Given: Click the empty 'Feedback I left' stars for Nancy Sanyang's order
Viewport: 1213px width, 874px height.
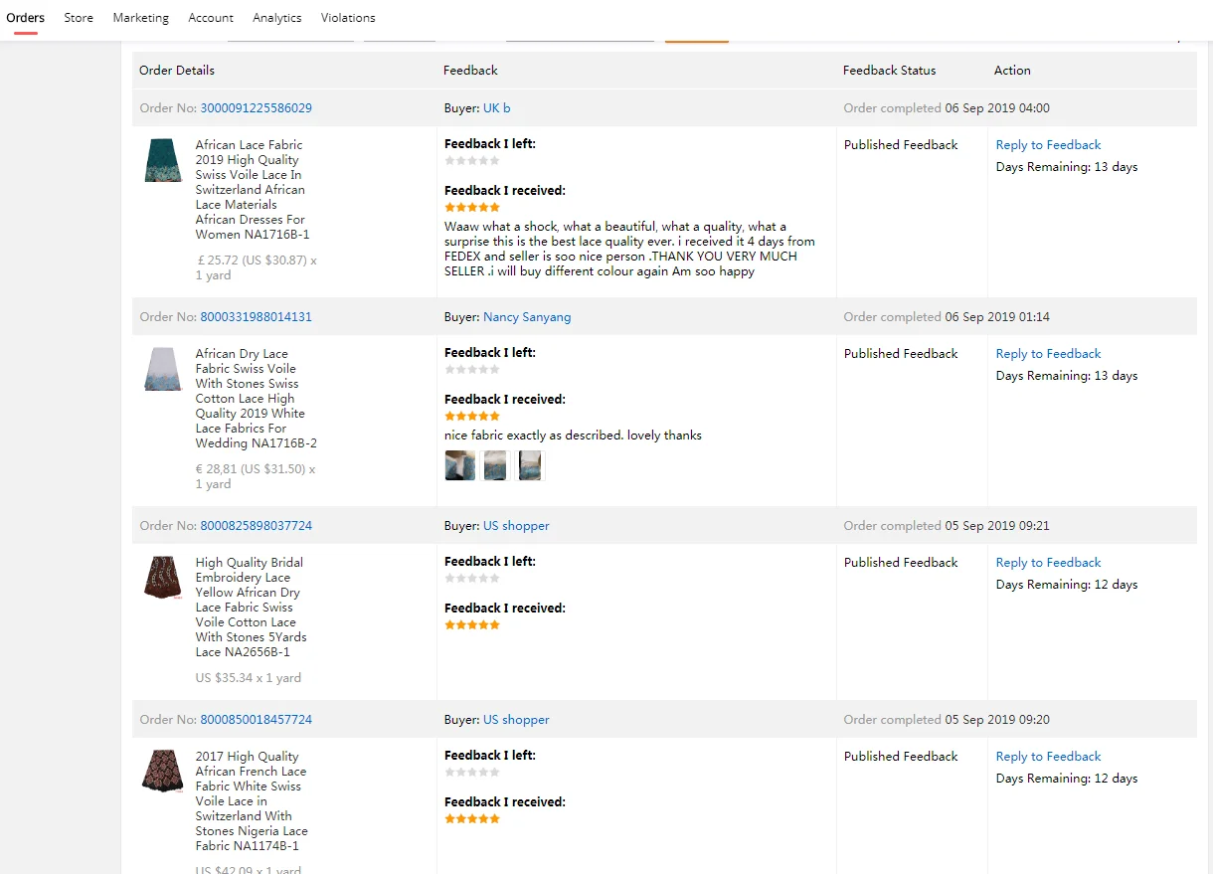Looking at the screenshot, I should point(472,370).
